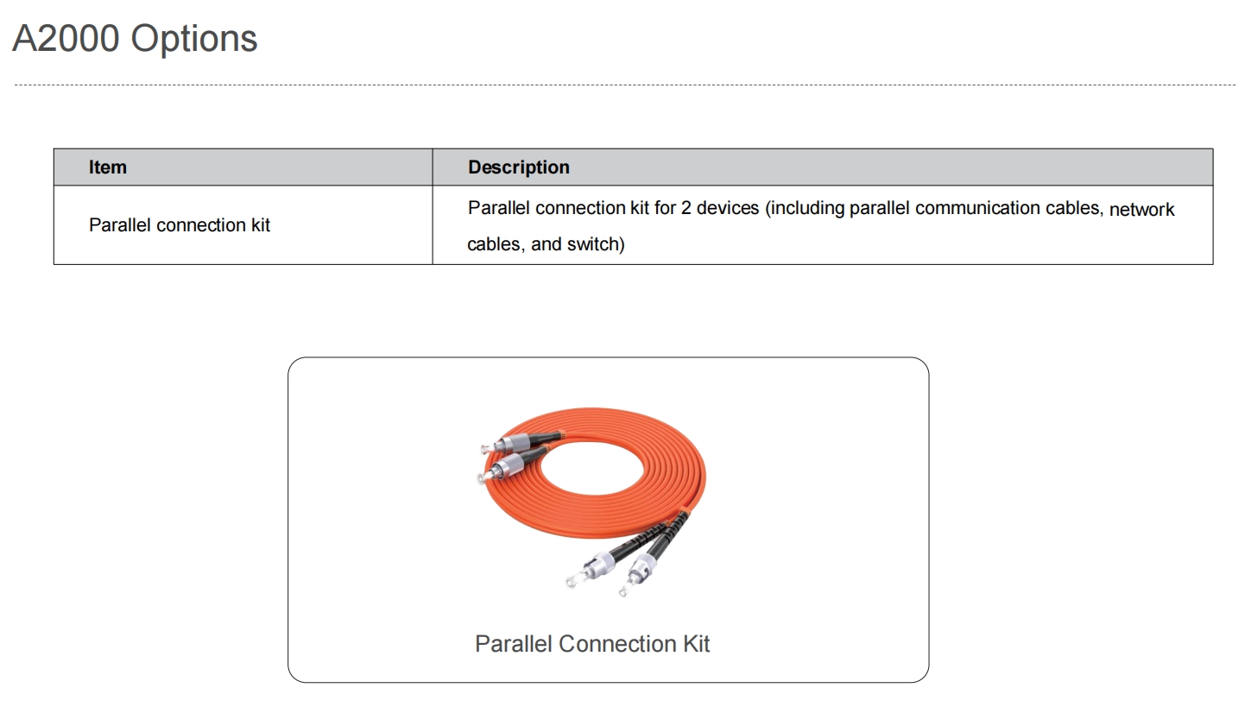Click the rounded frame around the kit image

(x=608, y=520)
